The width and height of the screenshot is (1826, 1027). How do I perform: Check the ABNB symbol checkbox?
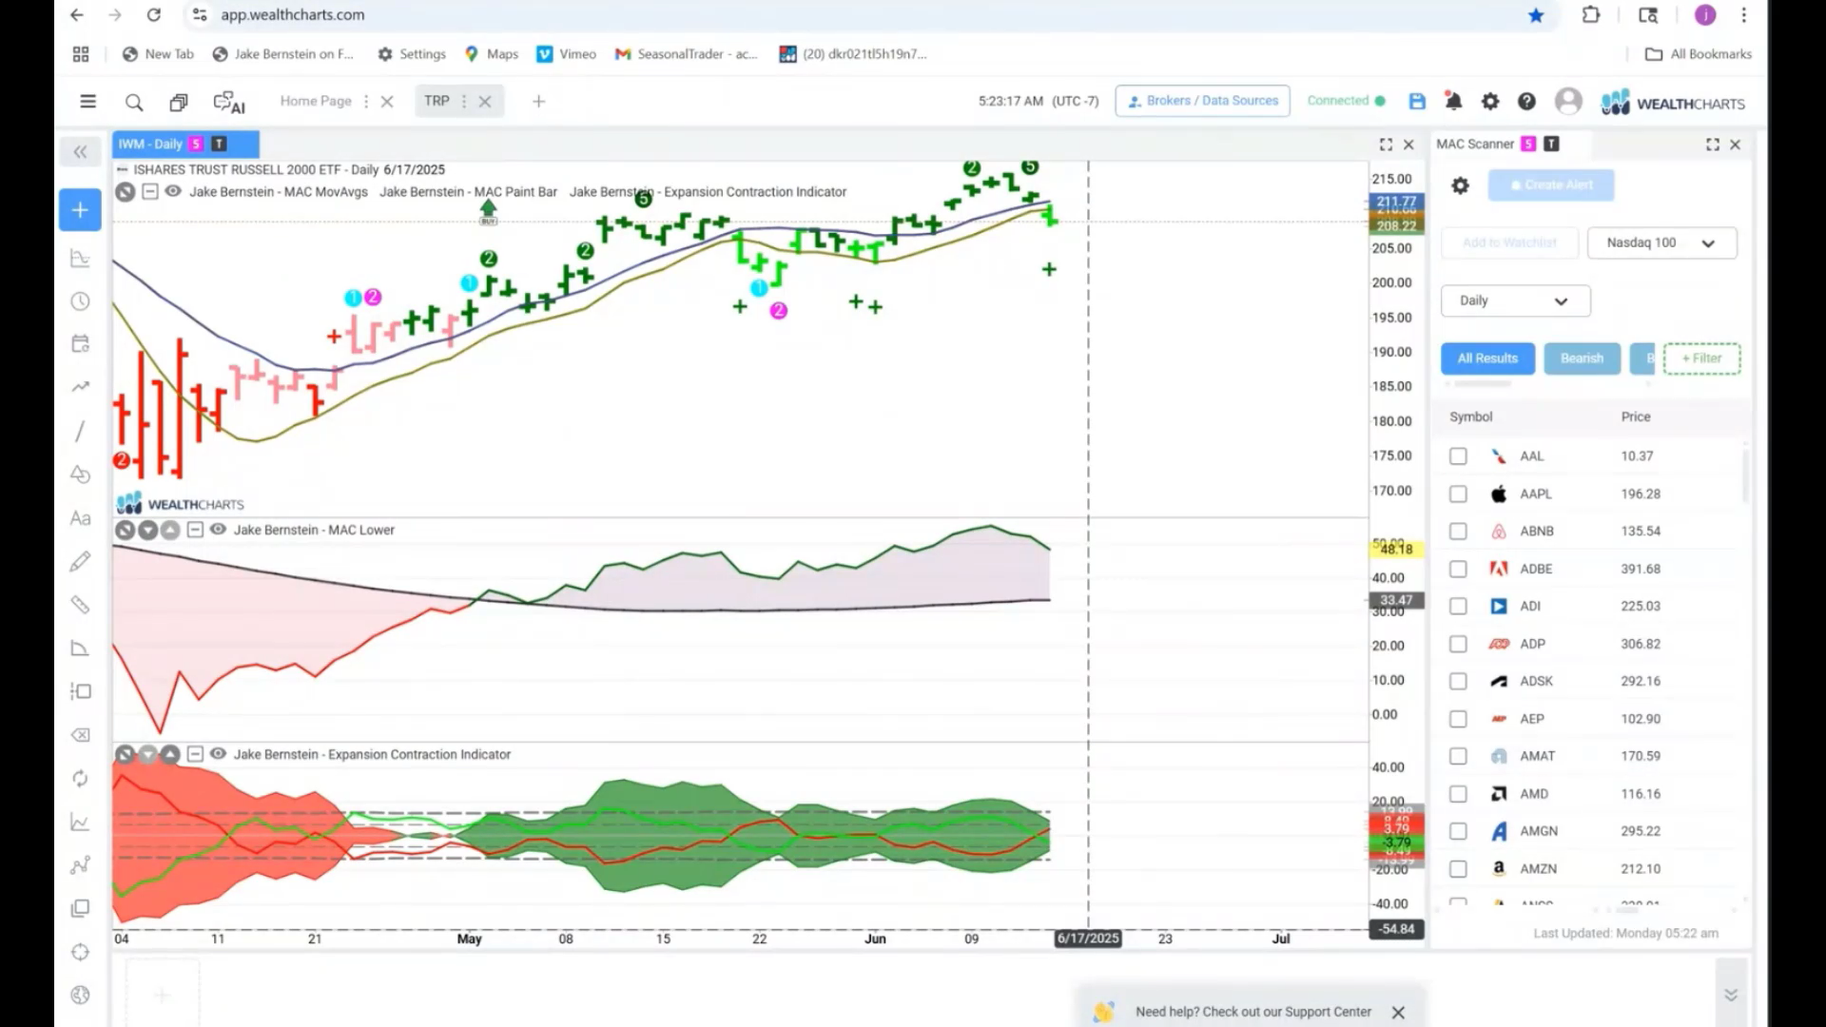[1458, 532]
